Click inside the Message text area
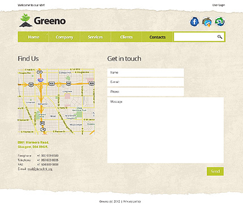 (166, 130)
